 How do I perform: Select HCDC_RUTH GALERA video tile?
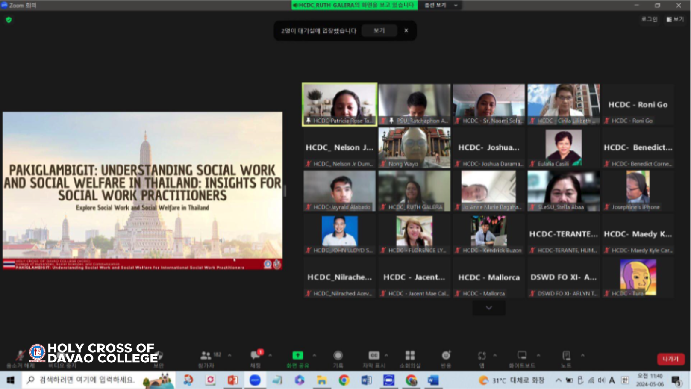click(414, 191)
